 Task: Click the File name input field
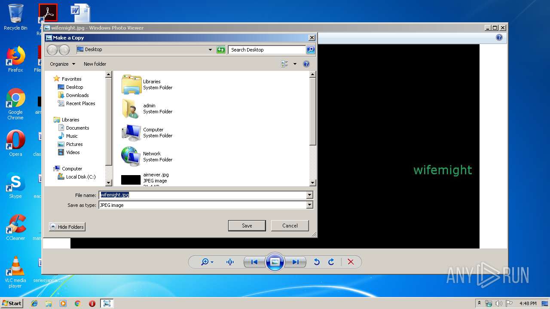[x=202, y=195]
